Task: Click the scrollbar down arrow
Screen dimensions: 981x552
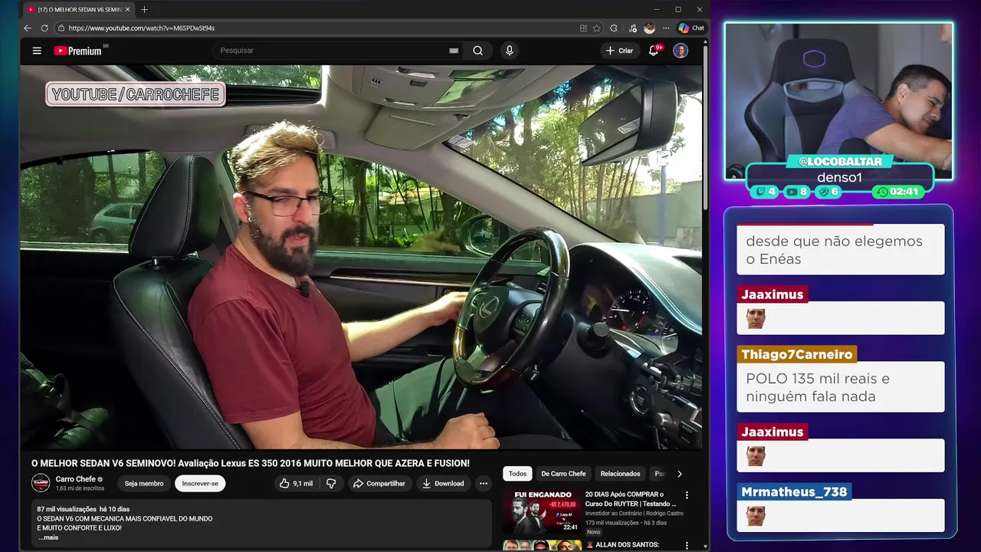Action: [x=705, y=547]
